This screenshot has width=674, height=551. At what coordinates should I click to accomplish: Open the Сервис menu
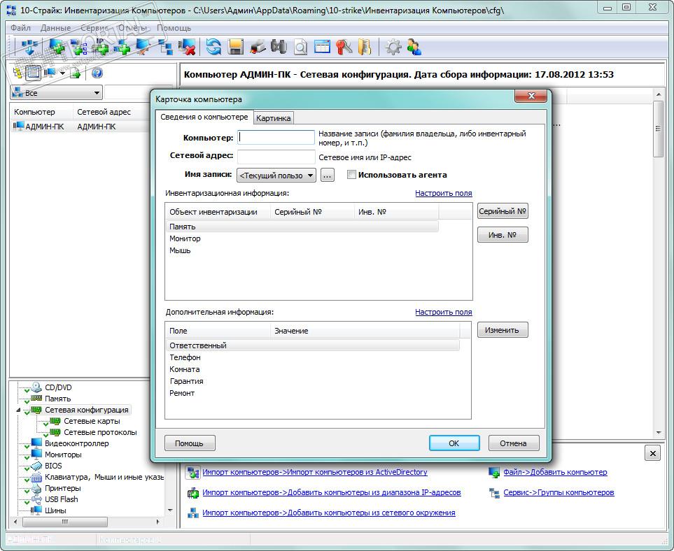pyautogui.click(x=94, y=27)
